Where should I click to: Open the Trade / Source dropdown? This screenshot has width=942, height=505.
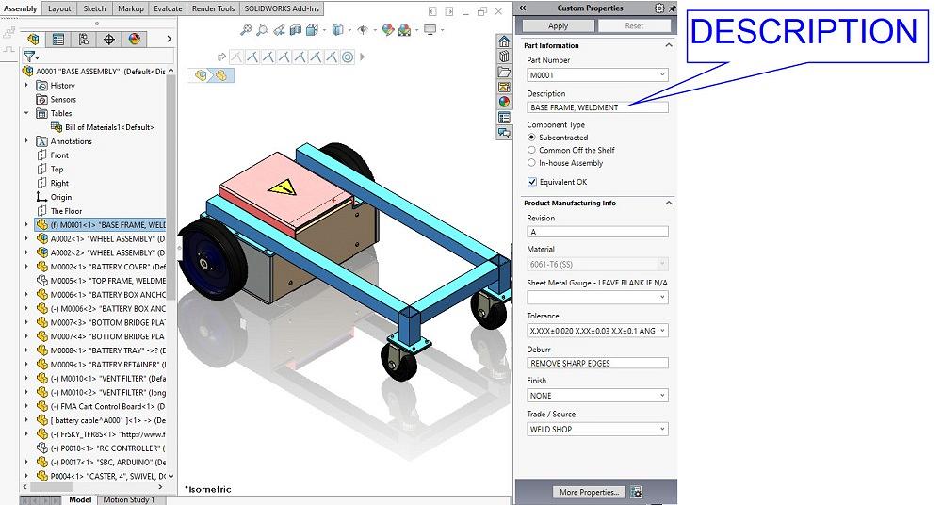[x=662, y=430]
